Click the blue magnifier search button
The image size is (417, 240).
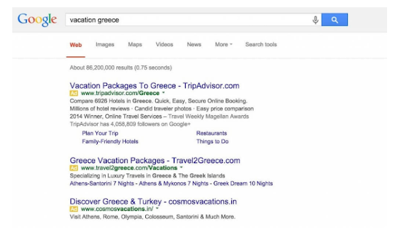(334, 20)
